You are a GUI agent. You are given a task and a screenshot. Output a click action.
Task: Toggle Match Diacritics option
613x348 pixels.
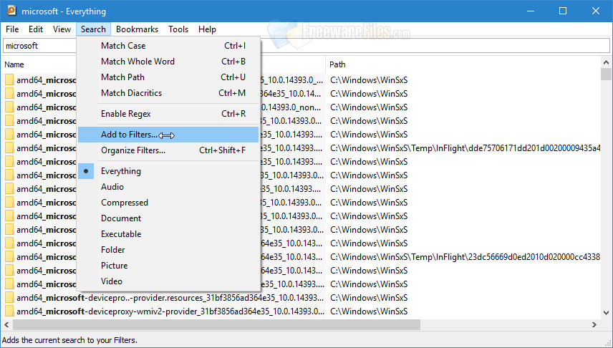pyautogui.click(x=168, y=93)
